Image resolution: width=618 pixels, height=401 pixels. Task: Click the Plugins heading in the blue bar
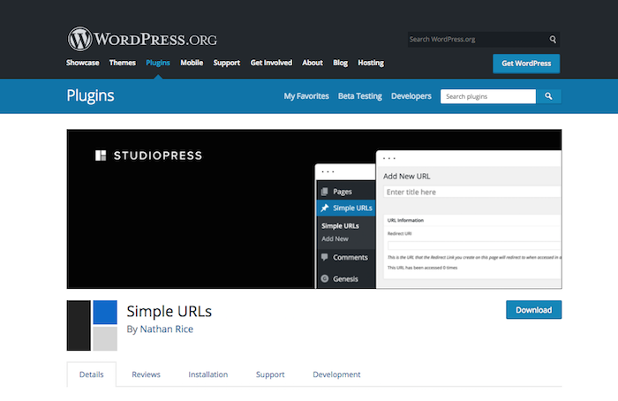coord(90,95)
